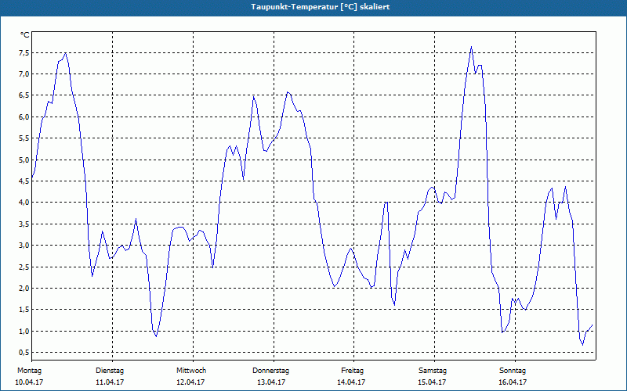Click the date 11.04.17
The width and height of the screenshot is (627, 391).
[110, 382]
